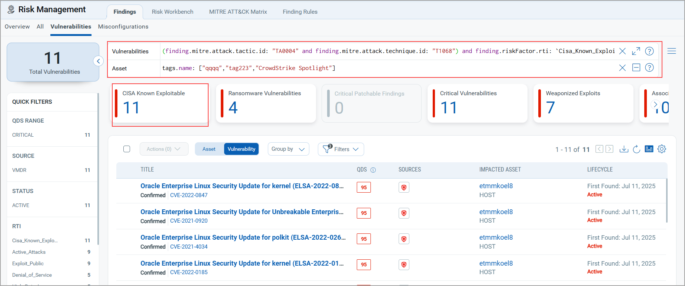
Task: Open the CVE-2022-0847 link
Action: point(189,195)
